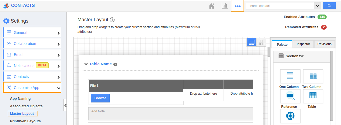Click the Add Note text field
Image resolution: width=341 pixels, height=125 pixels.
[x=171, y=113]
